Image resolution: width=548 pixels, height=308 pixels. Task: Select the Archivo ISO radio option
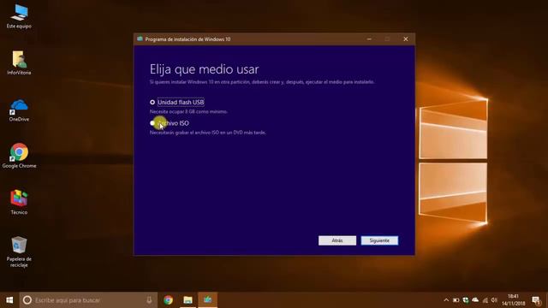click(152, 123)
